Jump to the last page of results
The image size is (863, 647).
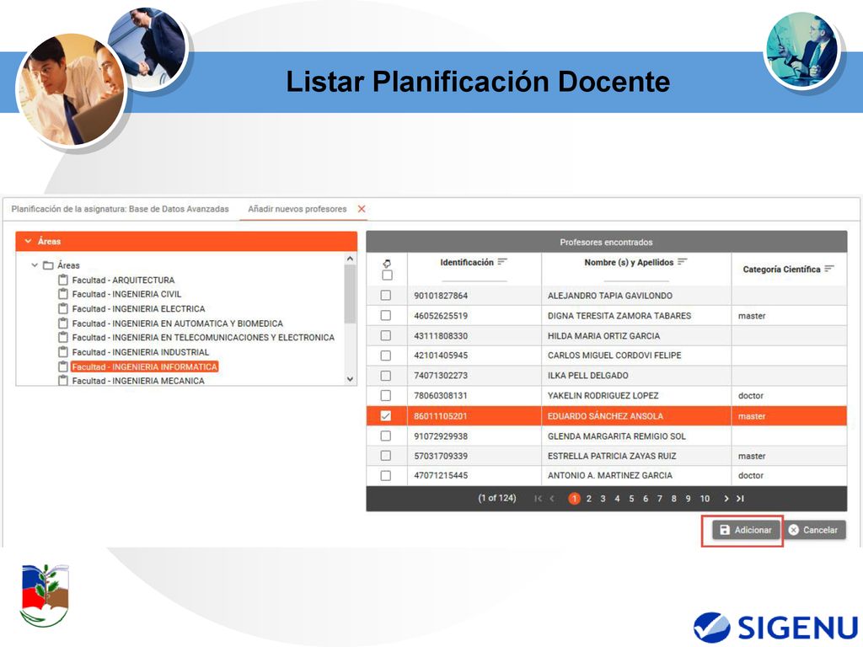[740, 499]
